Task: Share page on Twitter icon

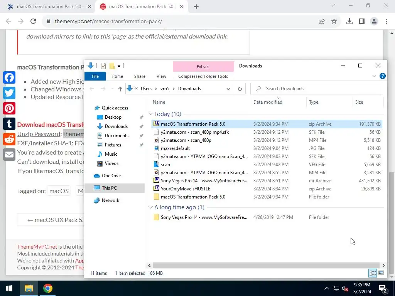Action: pos(9,93)
